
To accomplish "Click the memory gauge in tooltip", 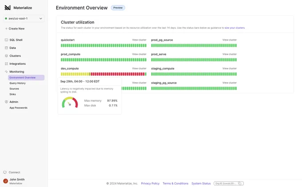I will pyautogui.click(x=70, y=103).
